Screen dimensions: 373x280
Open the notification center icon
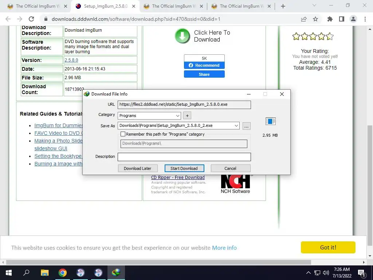[x=361, y=273]
